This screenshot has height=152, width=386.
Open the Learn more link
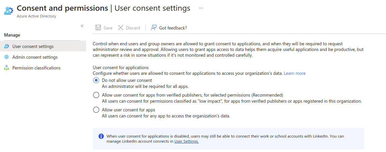point(295,73)
